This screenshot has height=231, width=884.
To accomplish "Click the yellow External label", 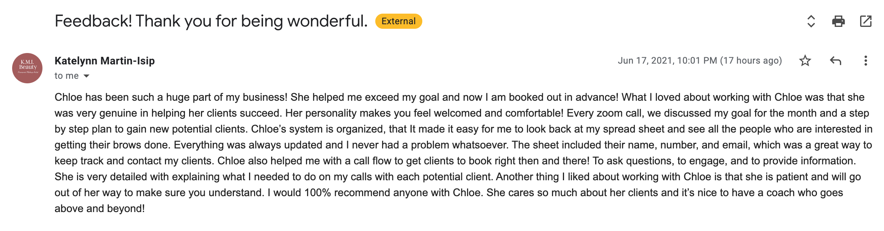I will [x=398, y=21].
